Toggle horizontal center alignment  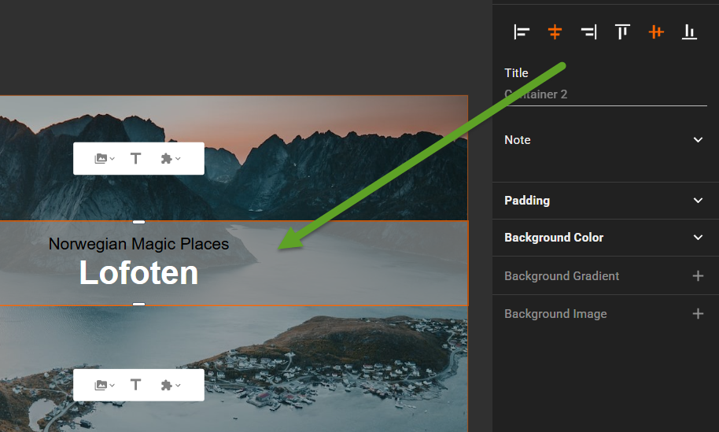(555, 31)
